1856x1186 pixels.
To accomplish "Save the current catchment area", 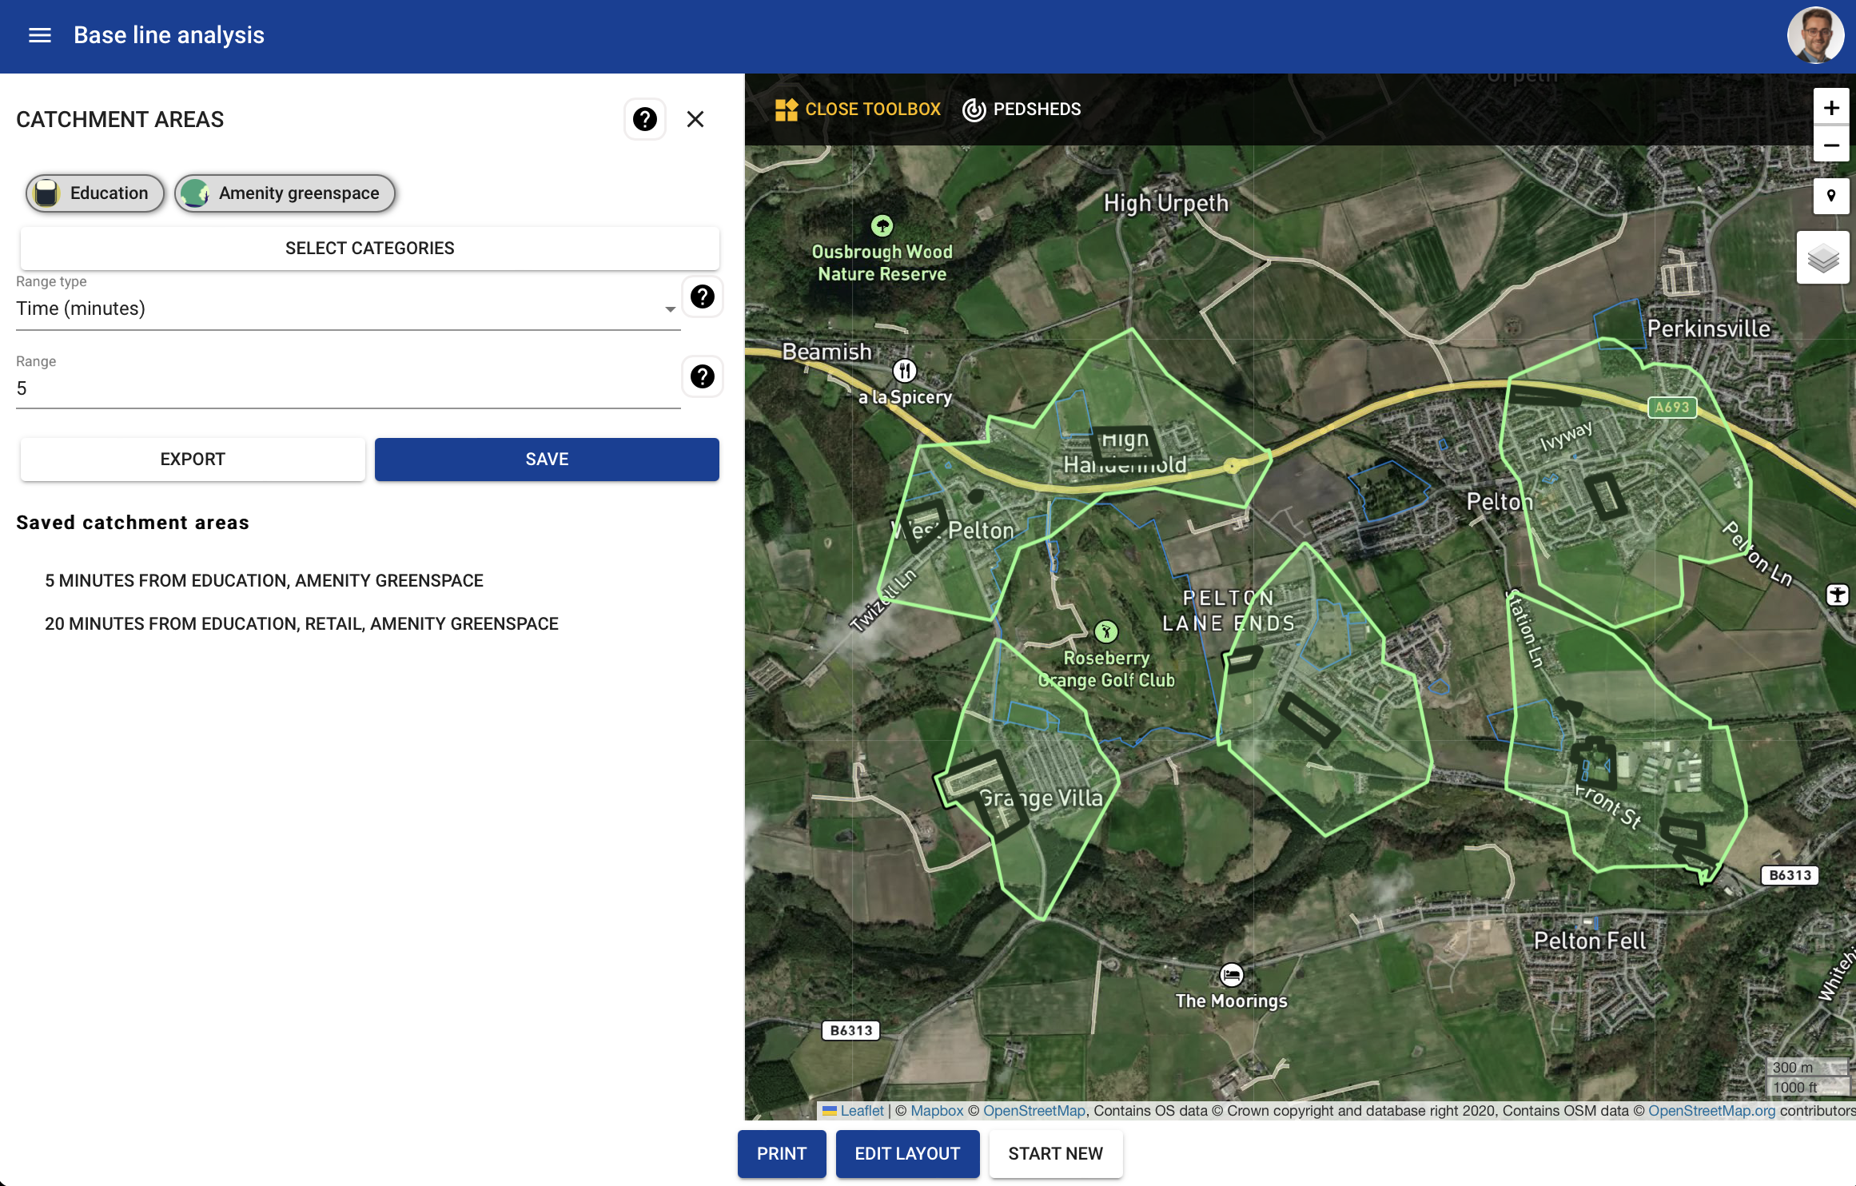I will [x=547, y=460].
